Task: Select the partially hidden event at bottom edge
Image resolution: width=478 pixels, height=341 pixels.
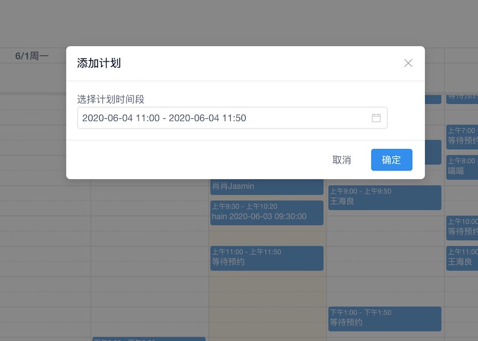Action: (x=149, y=339)
